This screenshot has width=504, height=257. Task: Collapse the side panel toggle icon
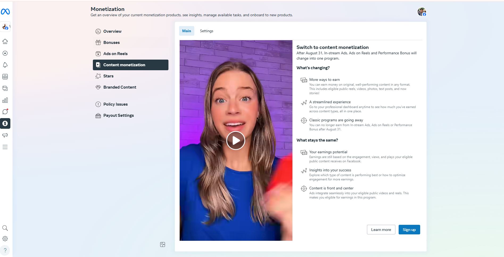point(163,244)
